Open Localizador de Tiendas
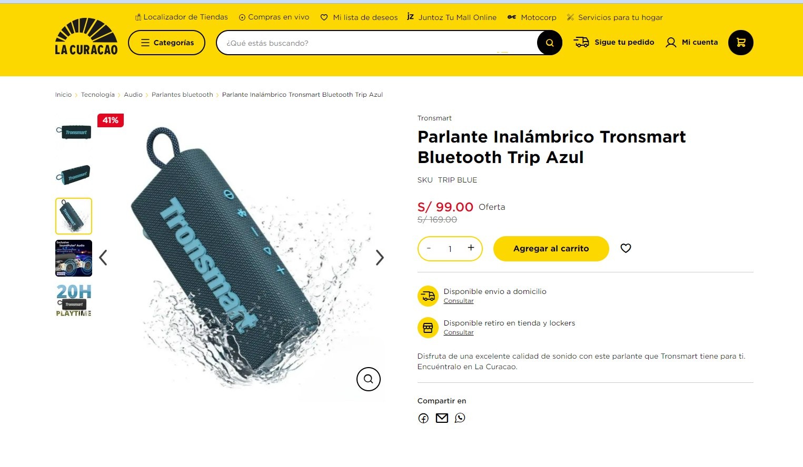The width and height of the screenshot is (803, 467). click(x=182, y=17)
